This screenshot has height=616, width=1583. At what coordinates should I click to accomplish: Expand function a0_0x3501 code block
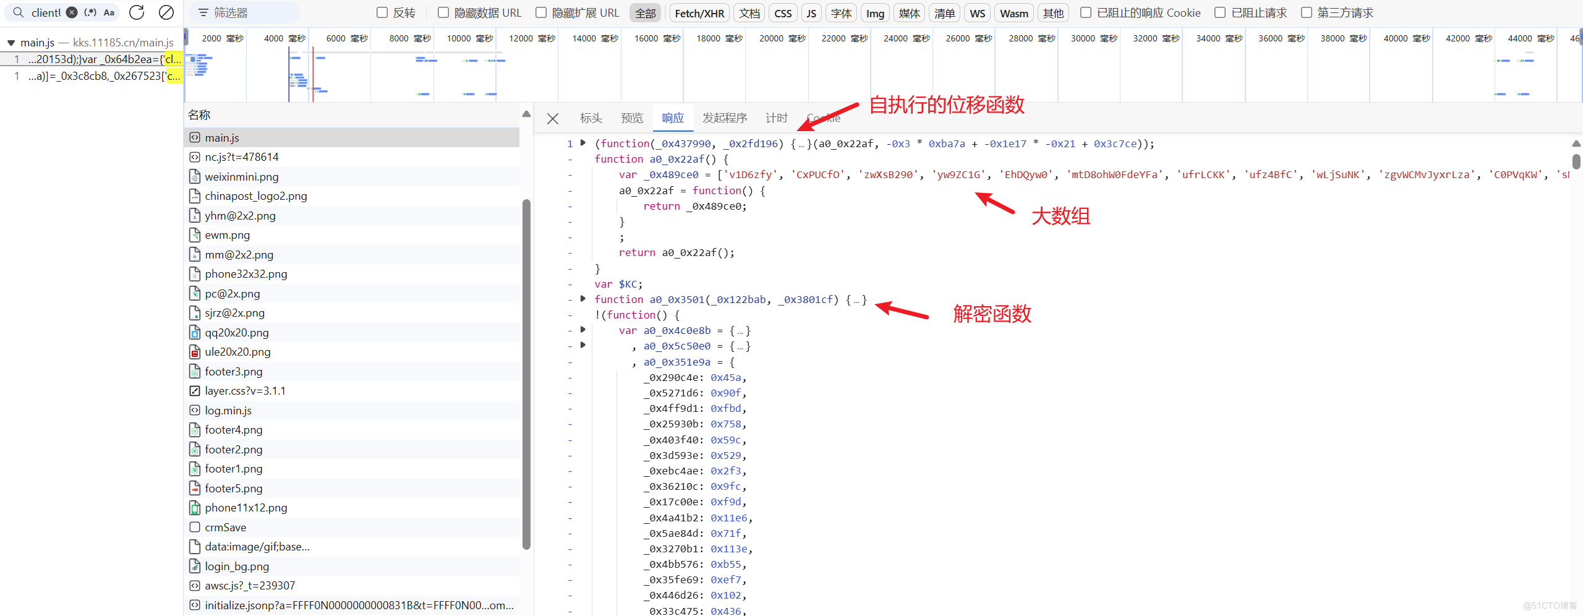point(582,299)
